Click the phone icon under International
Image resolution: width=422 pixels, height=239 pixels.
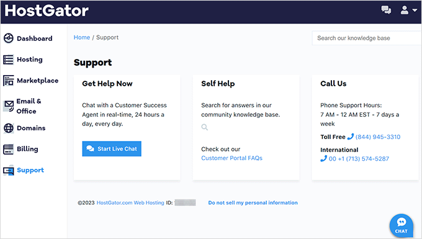coord(323,158)
